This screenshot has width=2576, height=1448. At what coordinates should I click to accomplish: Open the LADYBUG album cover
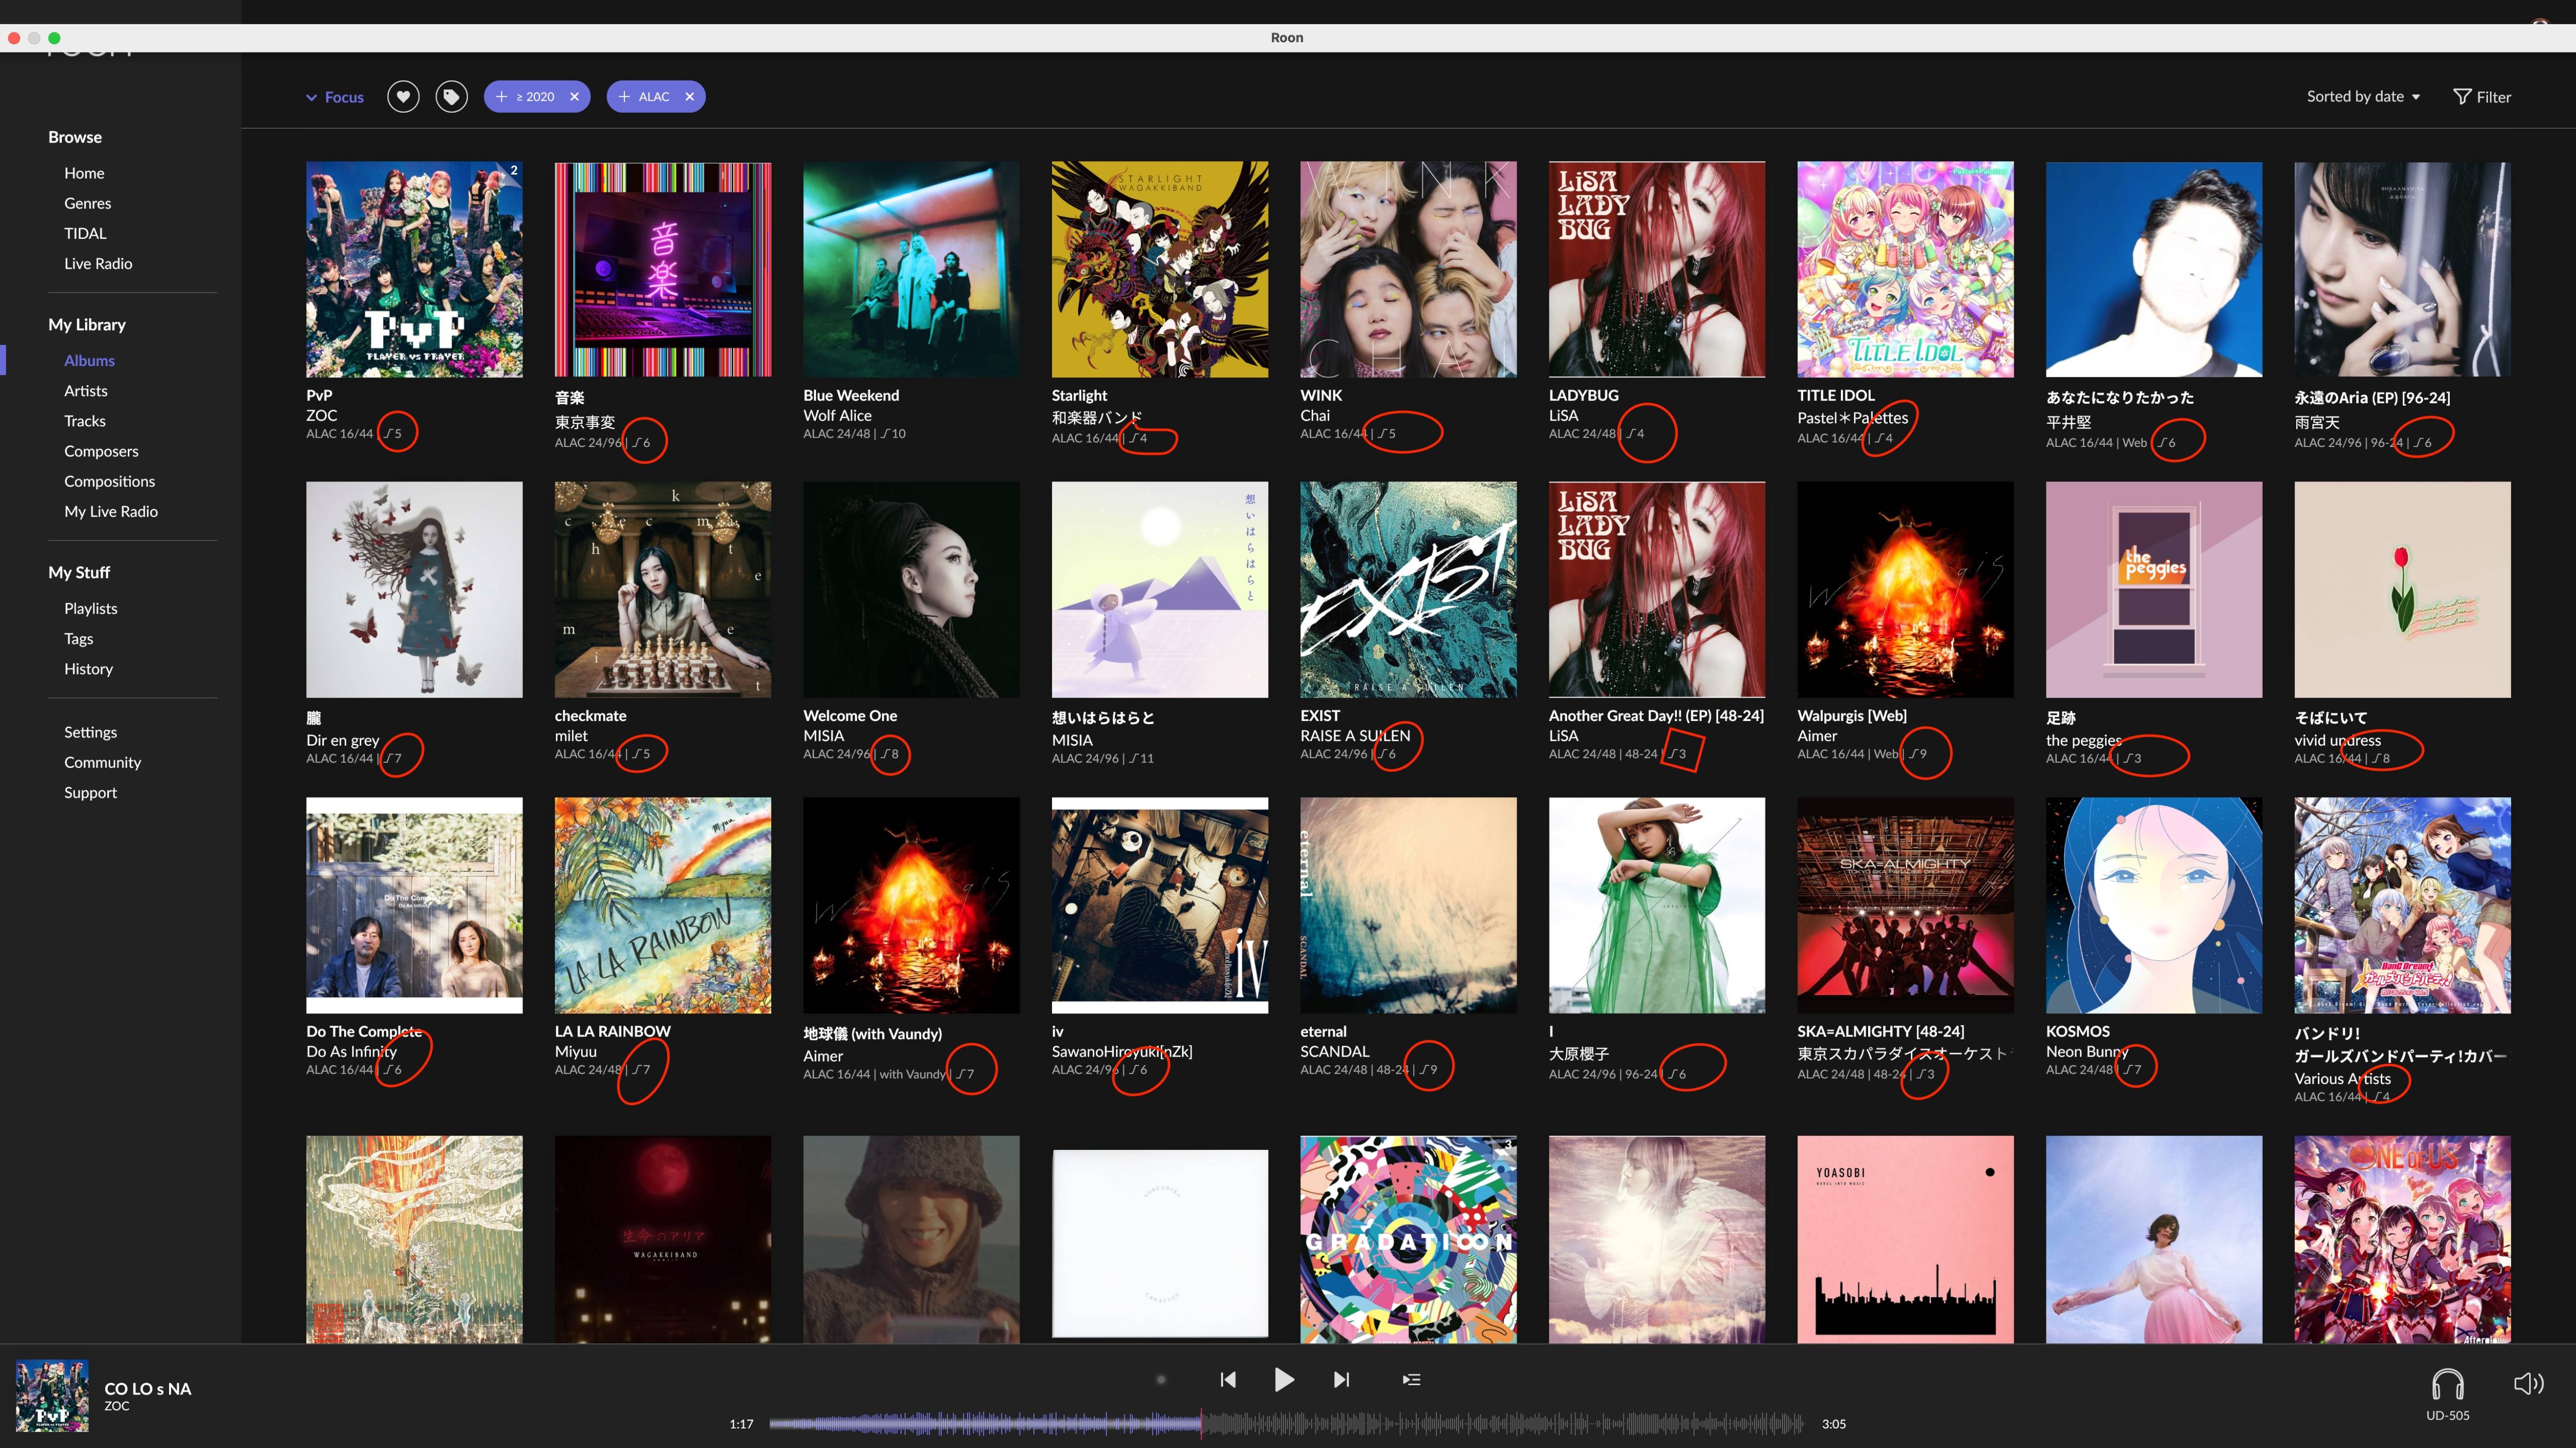tap(1657, 270)
